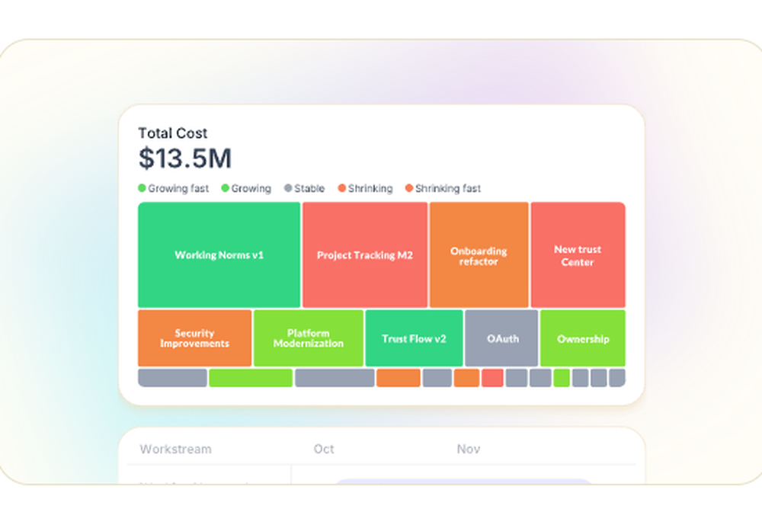Select the gray "OAuth" block
The height and width of the screenshot is (528, 762).
(x=501, y=338)
